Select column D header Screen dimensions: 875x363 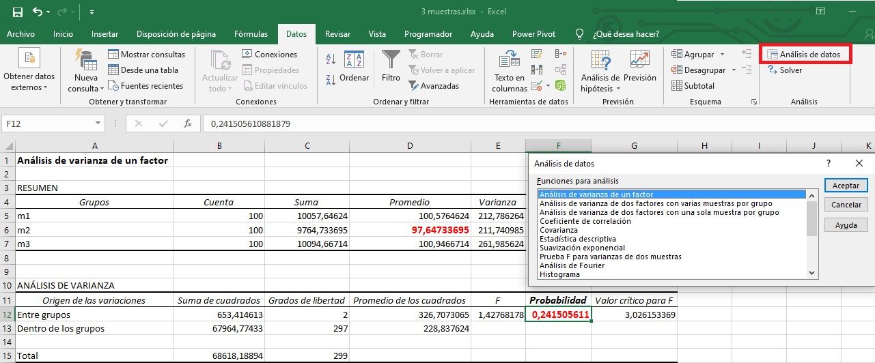[x=410, y=146]
